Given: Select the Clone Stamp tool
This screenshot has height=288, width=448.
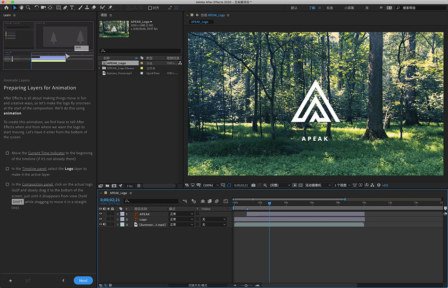Looking at the screenshot, I should click(x=87, y=8).
